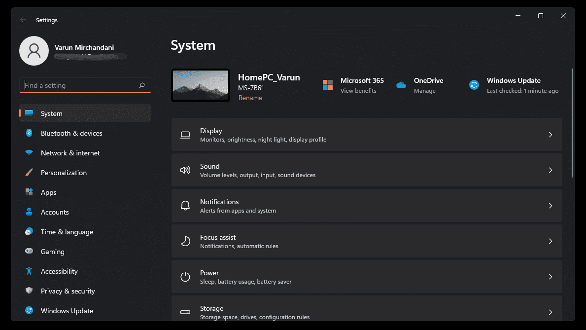586x330 pixels.
Task: Select System in the sidebar
Action: (x=85, y=113)
